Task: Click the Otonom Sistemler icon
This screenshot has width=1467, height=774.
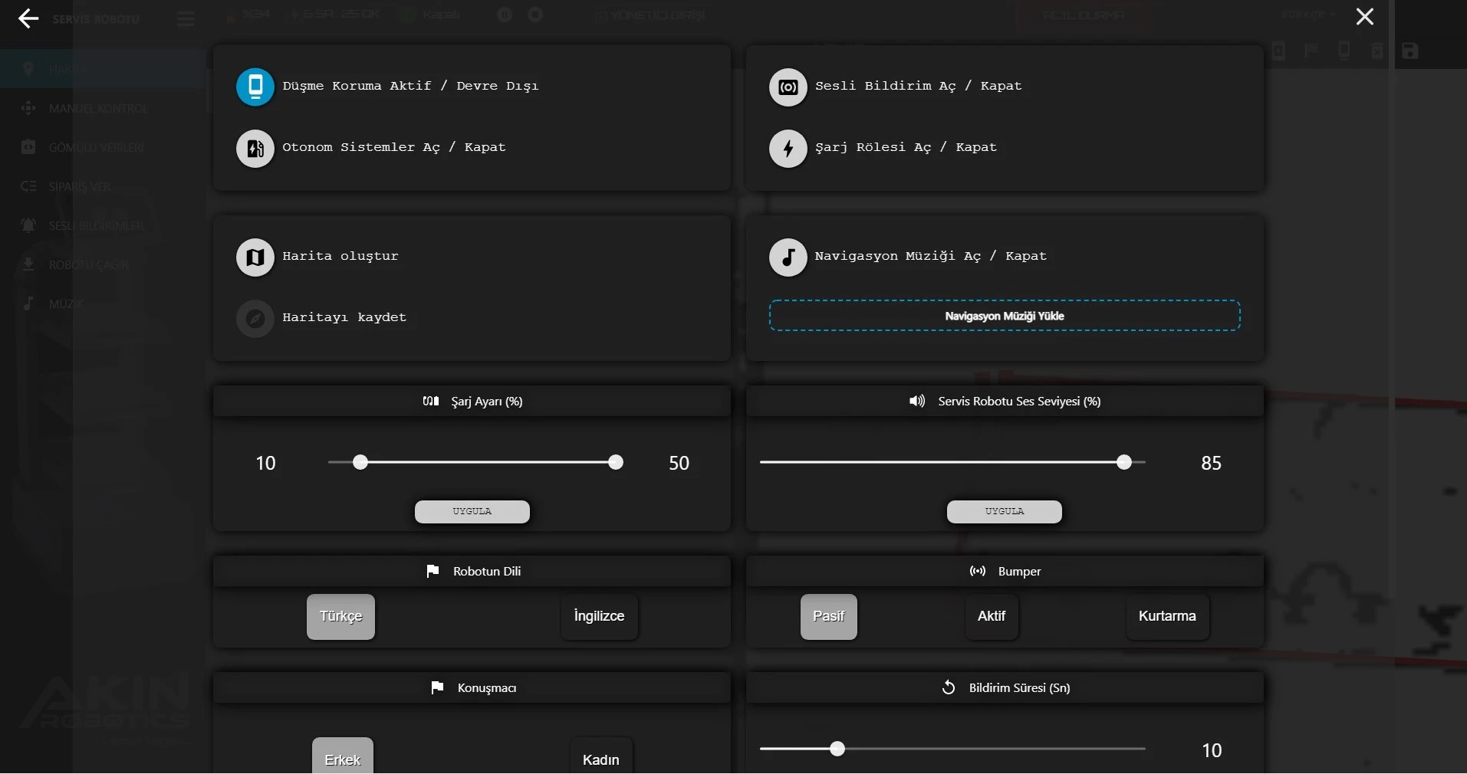Action: coord(255,148)
